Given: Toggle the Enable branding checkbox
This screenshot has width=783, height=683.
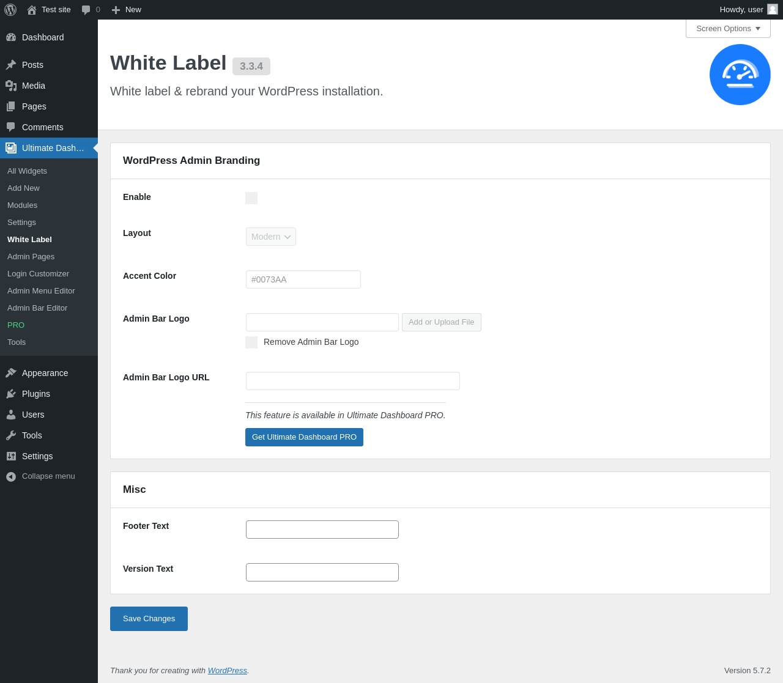Looking at the screenshot, I should [251, 198].
